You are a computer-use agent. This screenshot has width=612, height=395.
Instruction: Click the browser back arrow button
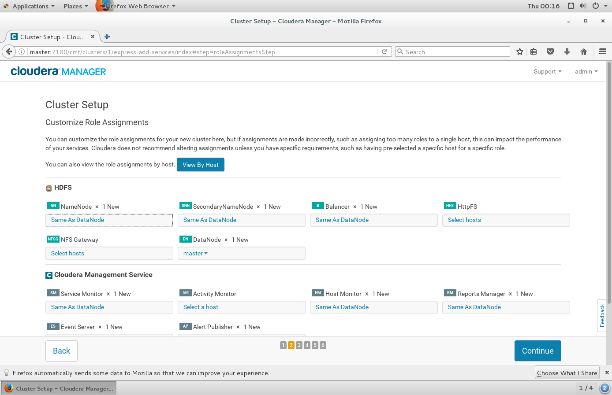coord(9,52)
